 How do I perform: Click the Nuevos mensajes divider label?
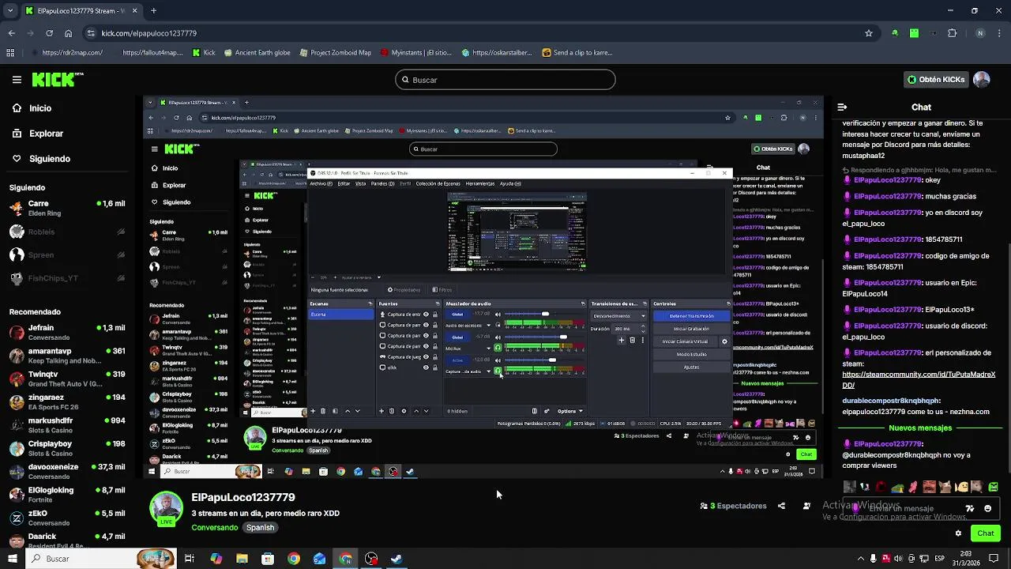pyautogui.click(x=920, y=428)
